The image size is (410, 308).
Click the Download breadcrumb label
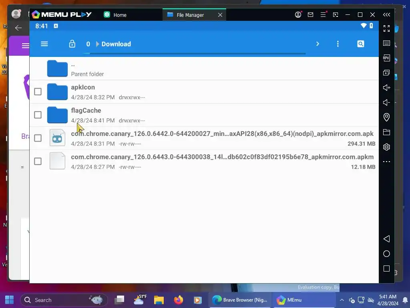click(116, 44)
